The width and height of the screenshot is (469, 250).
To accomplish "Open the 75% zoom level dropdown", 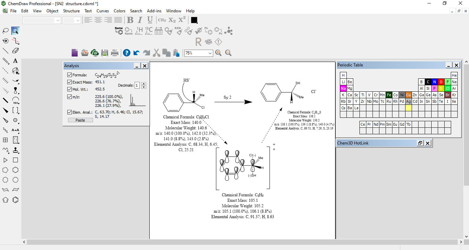I will pos(210,53).
